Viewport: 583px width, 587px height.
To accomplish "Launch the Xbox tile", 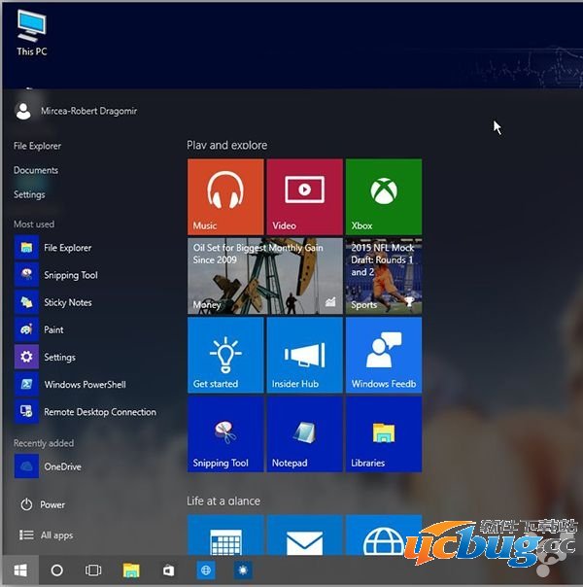I will (x=384, y=196).
